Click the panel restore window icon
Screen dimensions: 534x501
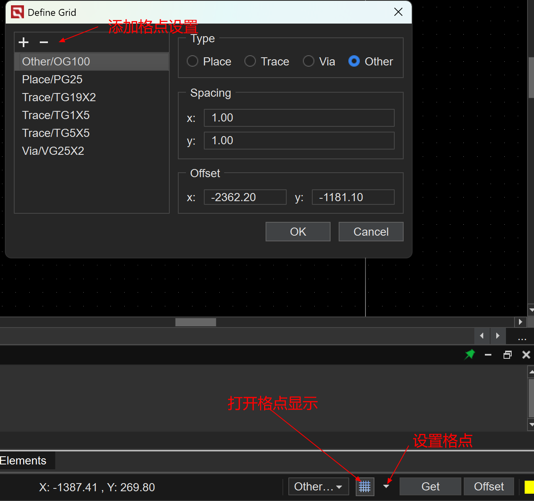click(507, 355)
